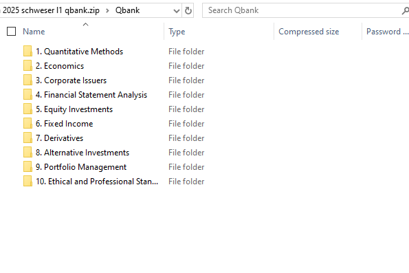Tick the select-all checkbox beside Name
Screen dimensions: 409x273
11,32
